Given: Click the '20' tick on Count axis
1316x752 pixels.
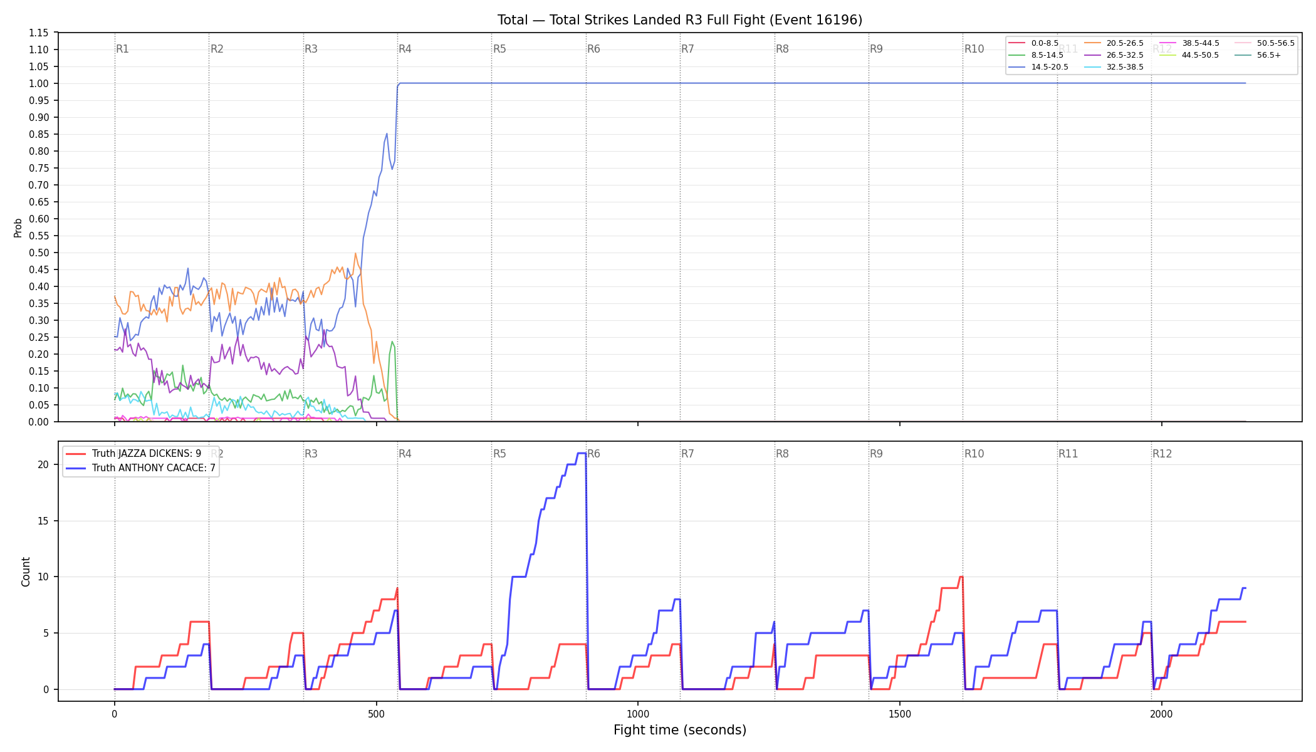Looking at the screenshot, I should click(43, 464).
